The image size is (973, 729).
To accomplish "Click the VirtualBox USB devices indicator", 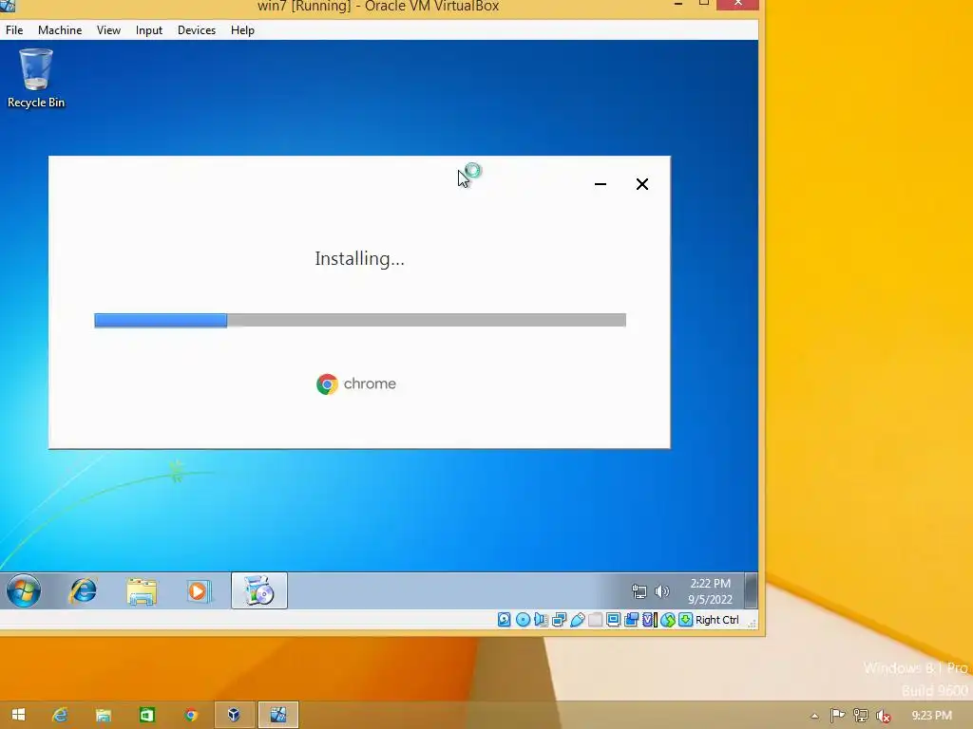I will 577,619.
